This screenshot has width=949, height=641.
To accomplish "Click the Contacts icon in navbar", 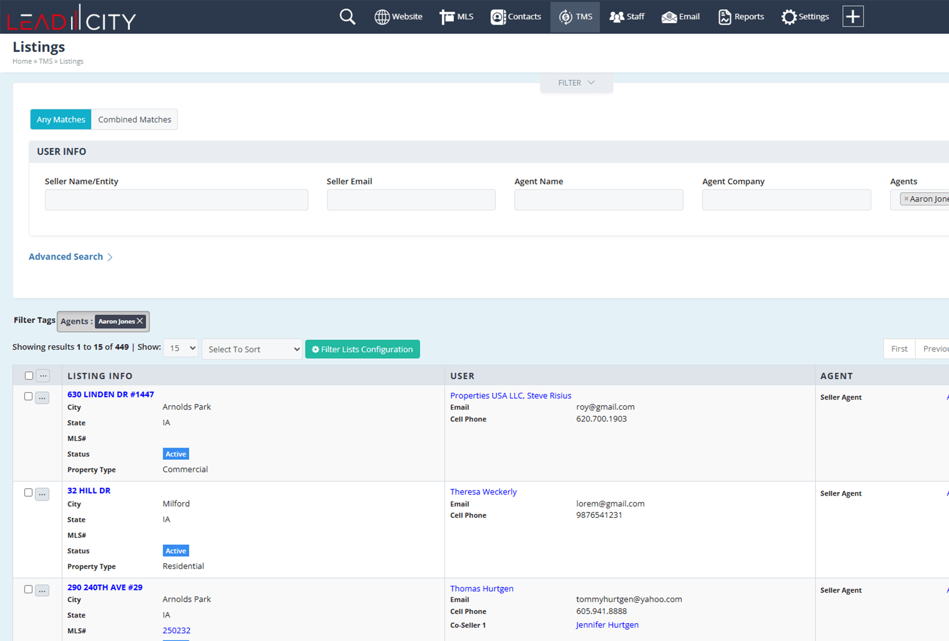I will [x=498, y=17].
